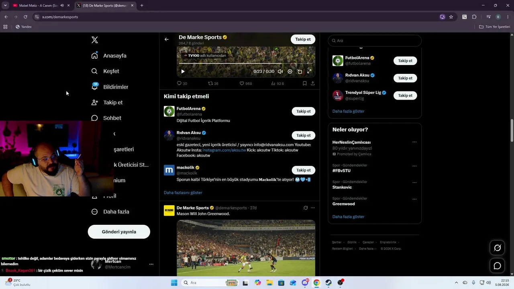Open more options for Greenwood trend
514x289 pixels.
click(414, 199)
